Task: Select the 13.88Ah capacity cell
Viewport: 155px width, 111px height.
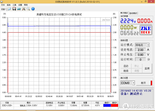Action: click(73, 106)
